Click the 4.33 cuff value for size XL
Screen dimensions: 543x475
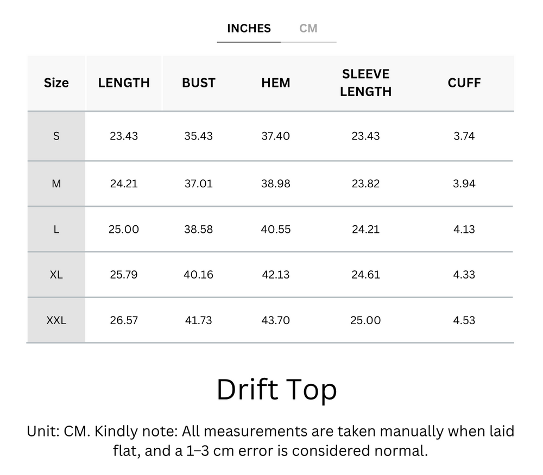464,275
